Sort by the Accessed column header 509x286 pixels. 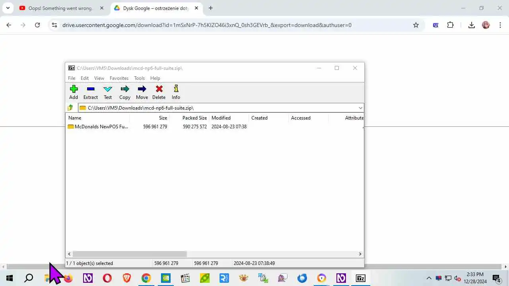(x=309, y=118)
